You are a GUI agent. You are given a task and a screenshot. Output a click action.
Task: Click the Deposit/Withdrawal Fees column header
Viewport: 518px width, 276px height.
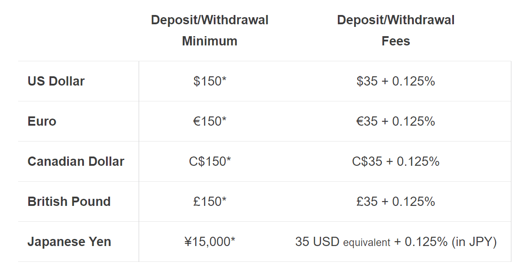[395, 30]
